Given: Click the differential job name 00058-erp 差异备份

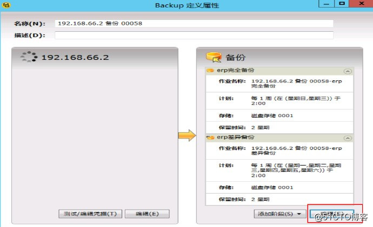Looking at the screenshot, I should coord(296,150).
